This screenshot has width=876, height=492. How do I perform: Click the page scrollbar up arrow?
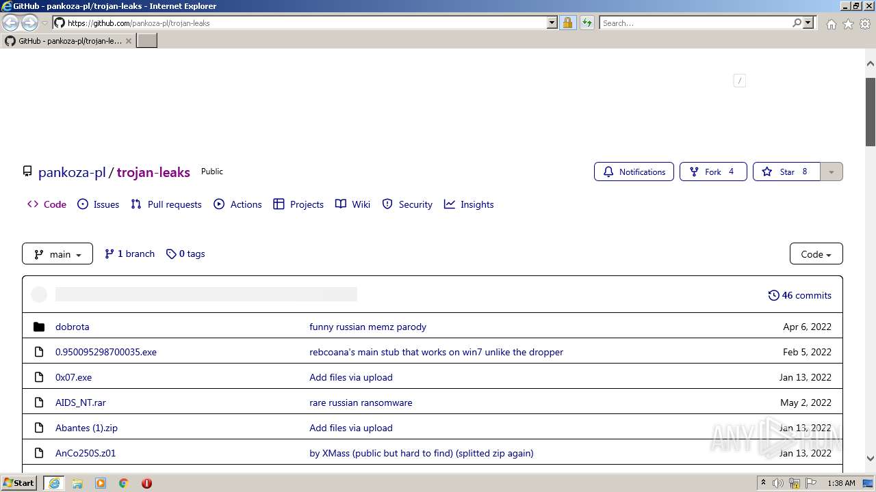(871, 64)
